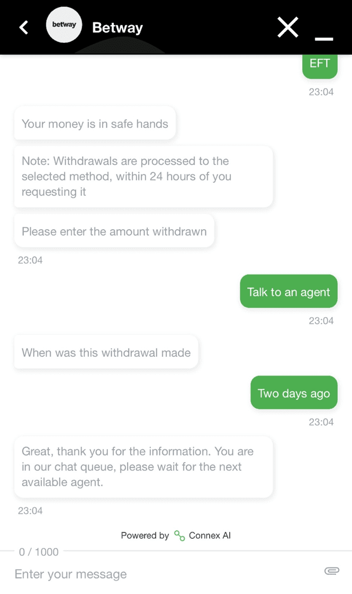Close the Betway chat window
The width and height of the screenshot is (352, 594).
[x=288, y=27]
